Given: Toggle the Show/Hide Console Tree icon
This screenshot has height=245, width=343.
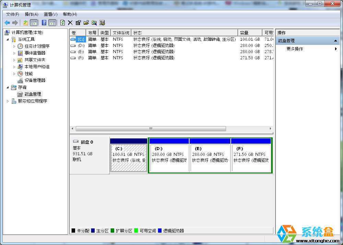Looking at the screenshot, I should [x=34, y=23].
